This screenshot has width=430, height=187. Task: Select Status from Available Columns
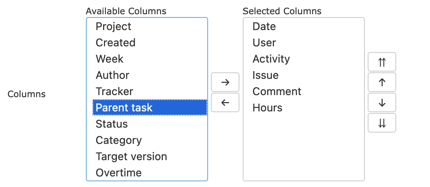[150, 124]
